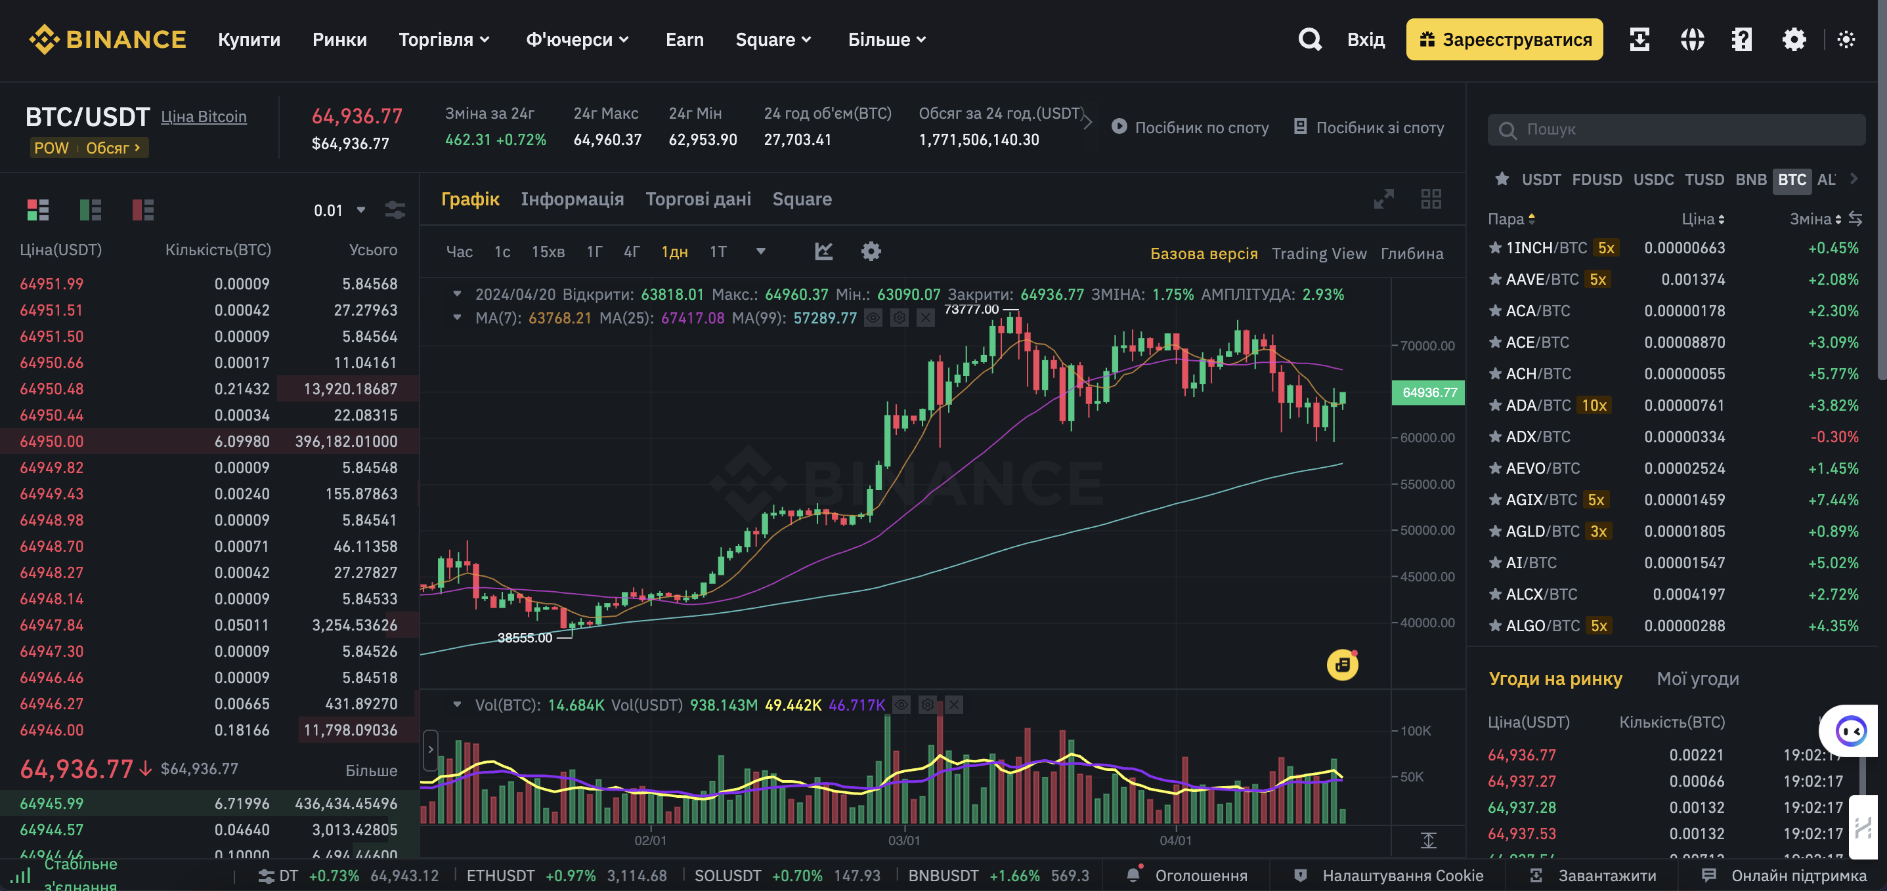The width and height of the screenshot is (1887, 891).
Task: Switch to Базова версія chart mode
Action: (x=1204, y=253)
